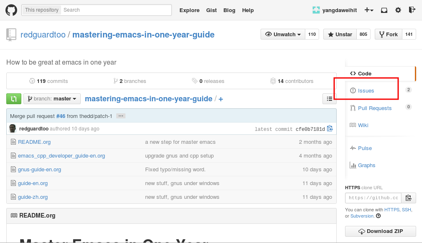Click the mastering-emacs-in-one-year-guide breadcrumb path
Viewport: 422px width, 243px height.
(x=148, y=99)
